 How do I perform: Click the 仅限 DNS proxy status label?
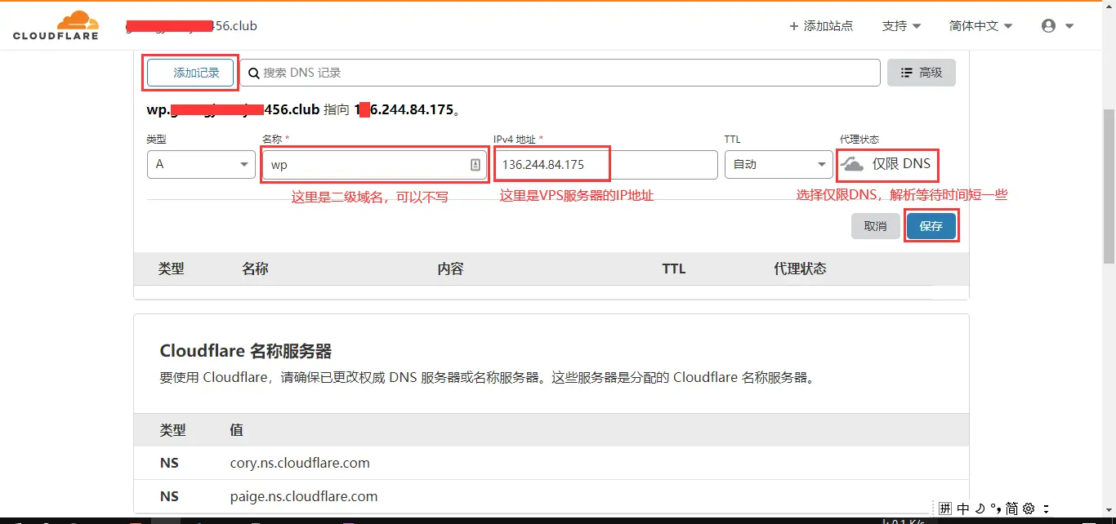tap(901, 163)
